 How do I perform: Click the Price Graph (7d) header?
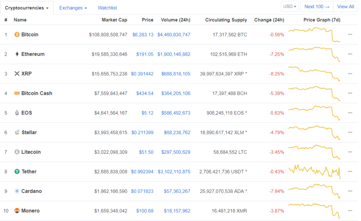coord(322,20)
